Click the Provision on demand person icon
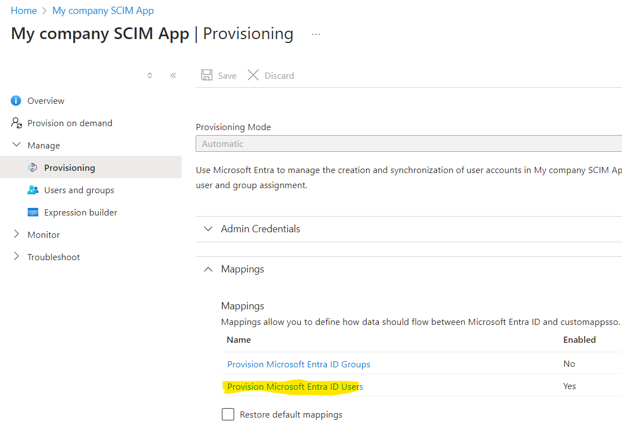This screenshot has width=622, height=431. click(16, 123)
